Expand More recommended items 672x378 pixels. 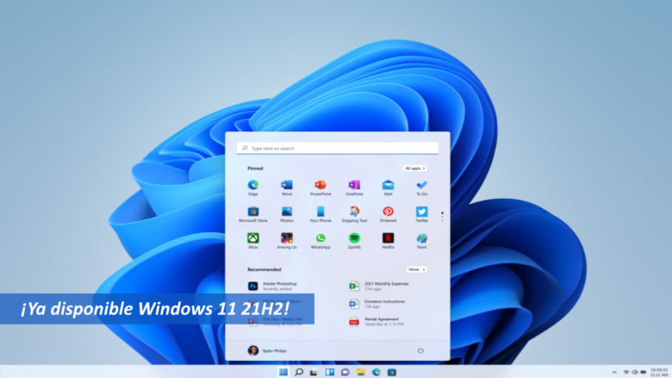point(416,270)
